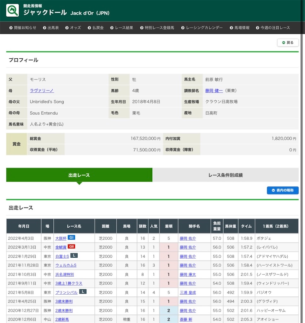Click the 収得賞金（平地） value 71,500,000円
305x323 pixels.
[x=147, y=150]
